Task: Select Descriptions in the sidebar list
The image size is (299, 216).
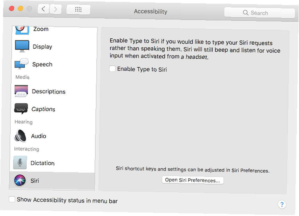Action: tap(53, 91)
